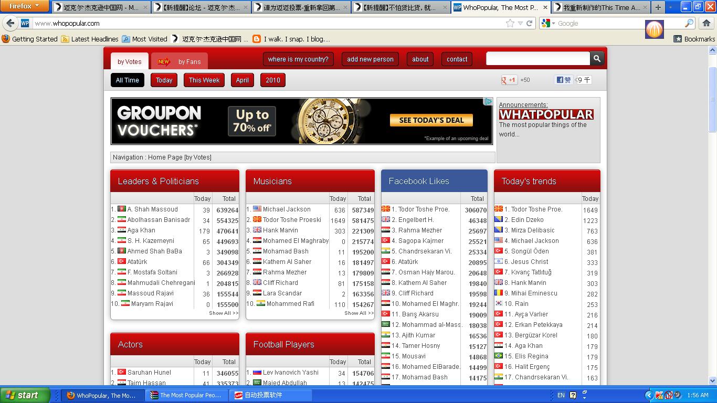Click the Facebook like button
The image size is (717, 403).
point(564,80)
